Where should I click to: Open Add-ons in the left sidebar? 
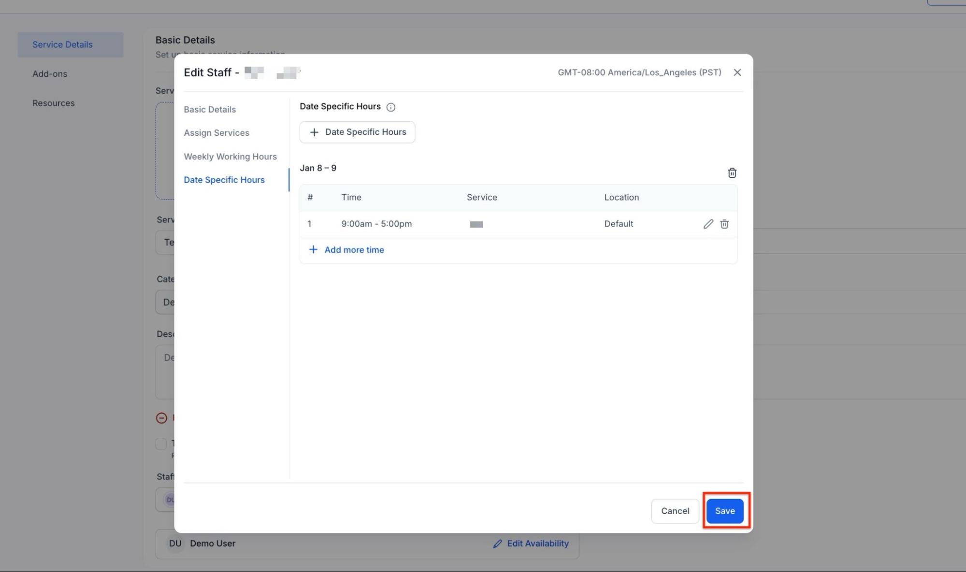(50, 74)
